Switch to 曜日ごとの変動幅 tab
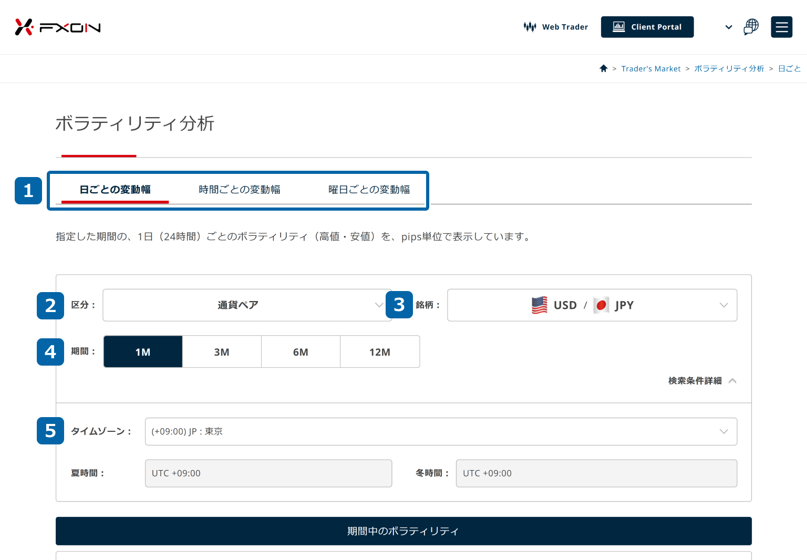The width and height of the screenshot is (807, 560). [x=369, y=190]
